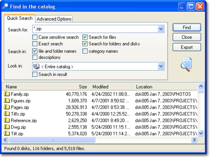
Task: Enable Case sensitive search checkbox
Action: [x=35, y=37]
